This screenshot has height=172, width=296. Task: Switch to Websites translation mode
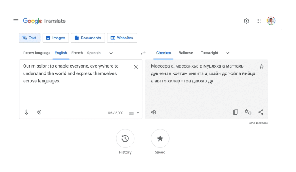pyautogui.click(x=122, y=38)
